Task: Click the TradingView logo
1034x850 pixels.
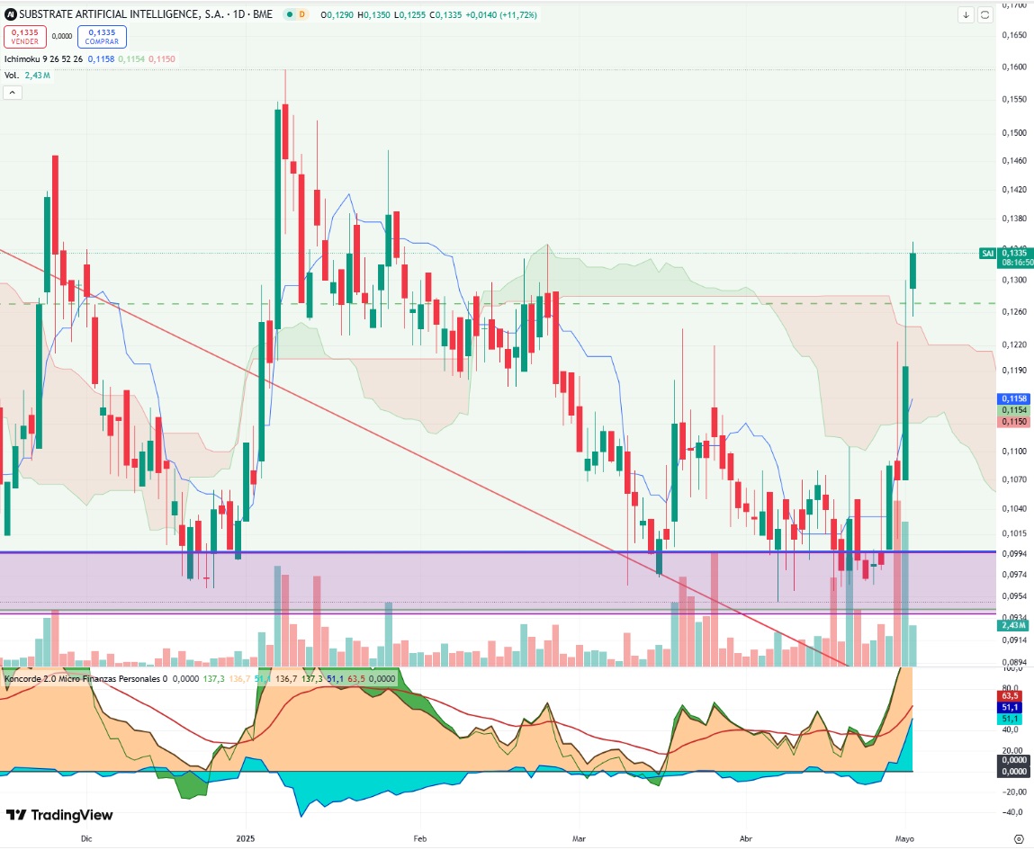Action: 59,815
